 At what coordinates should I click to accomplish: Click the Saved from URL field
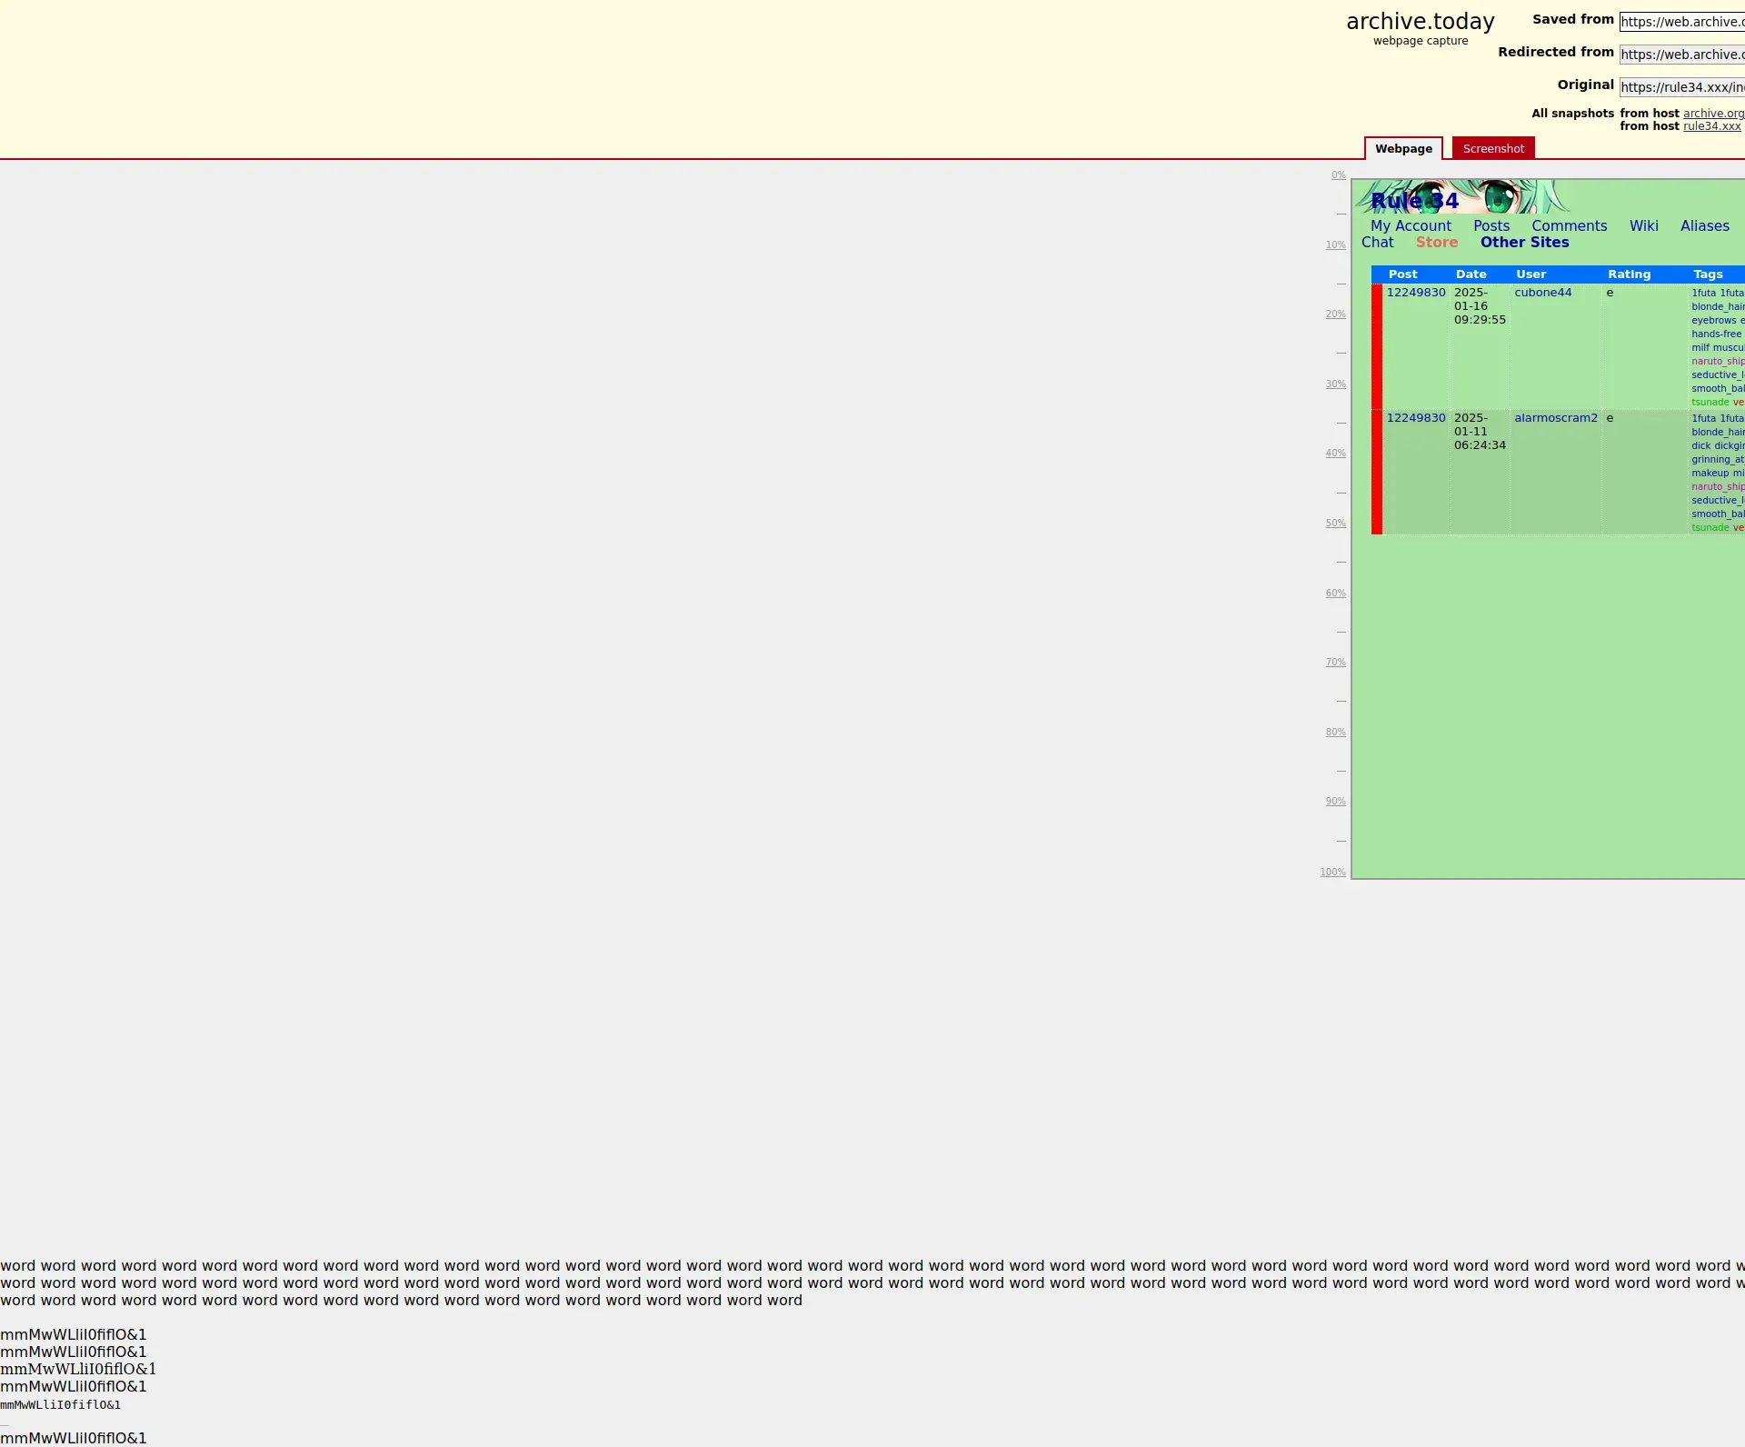point(1681,22)
